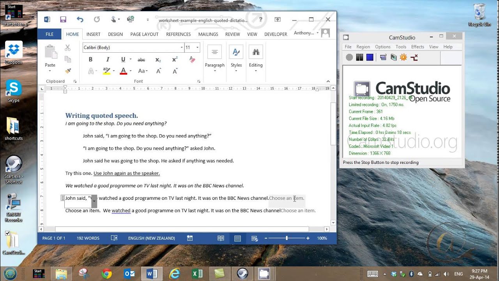Viewport: 499px width, 281px height.
Task: Open font name dropdown Calibri (Body)
Action: (181, 48)
